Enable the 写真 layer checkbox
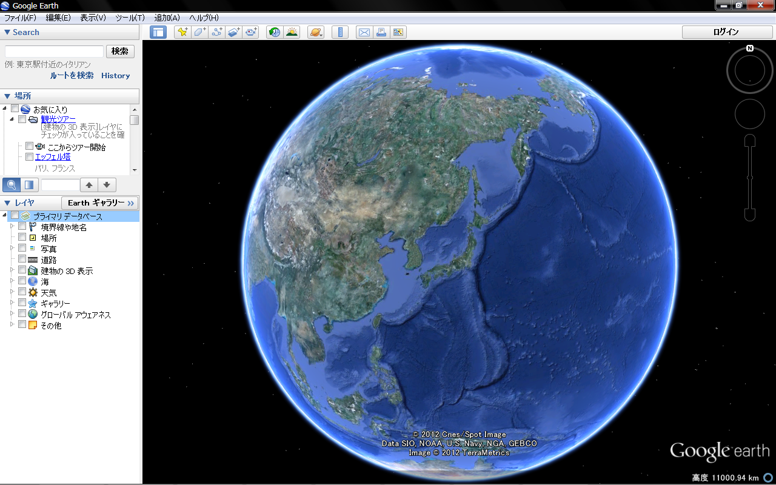Screen dimensions: 776x485 tap(22, 248)
